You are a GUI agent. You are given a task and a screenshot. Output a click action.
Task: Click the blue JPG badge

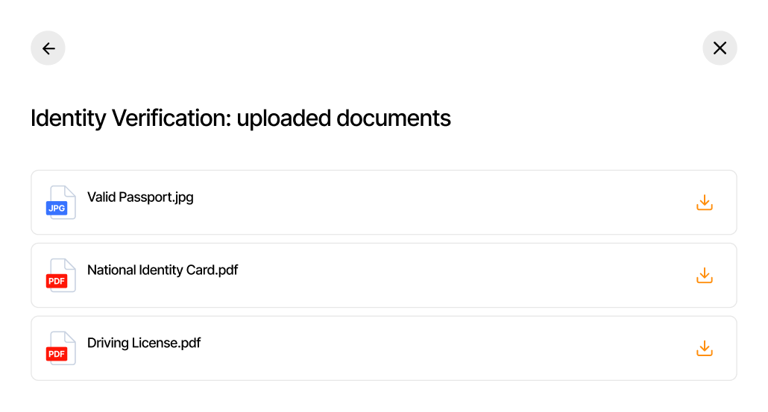pos(57,209)
